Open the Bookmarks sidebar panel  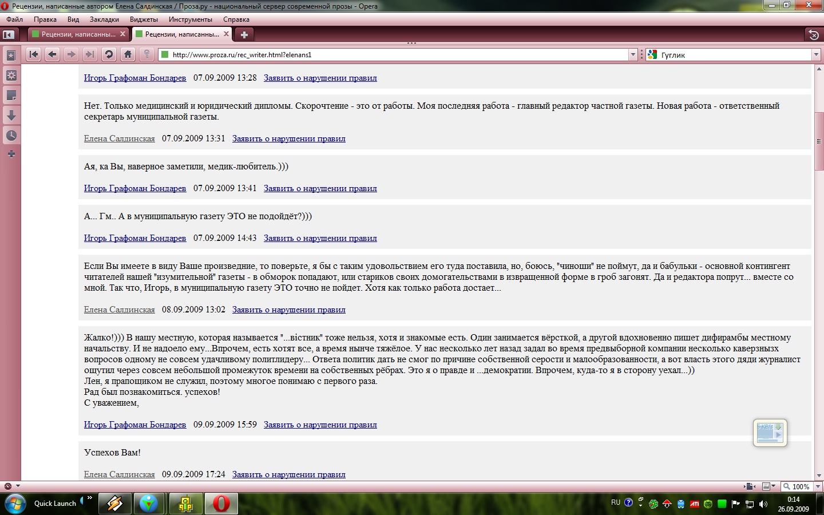coord(11,56)
